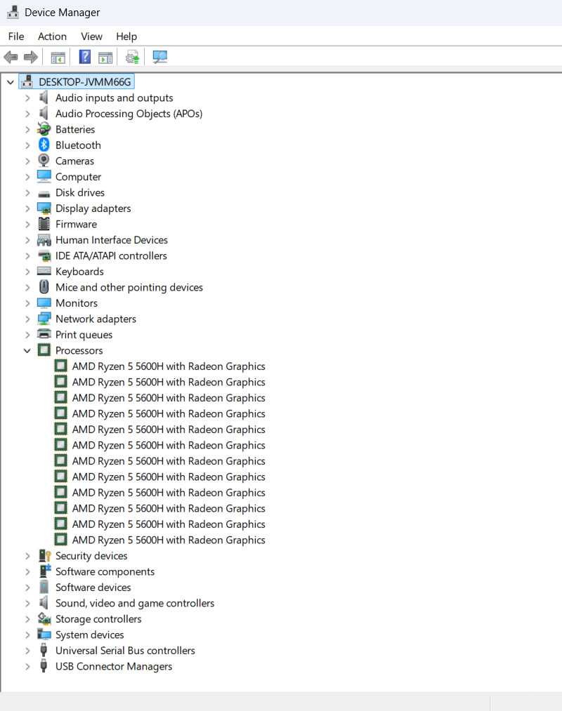Click the Bluetooth category icon

click(x=44, y=145)
